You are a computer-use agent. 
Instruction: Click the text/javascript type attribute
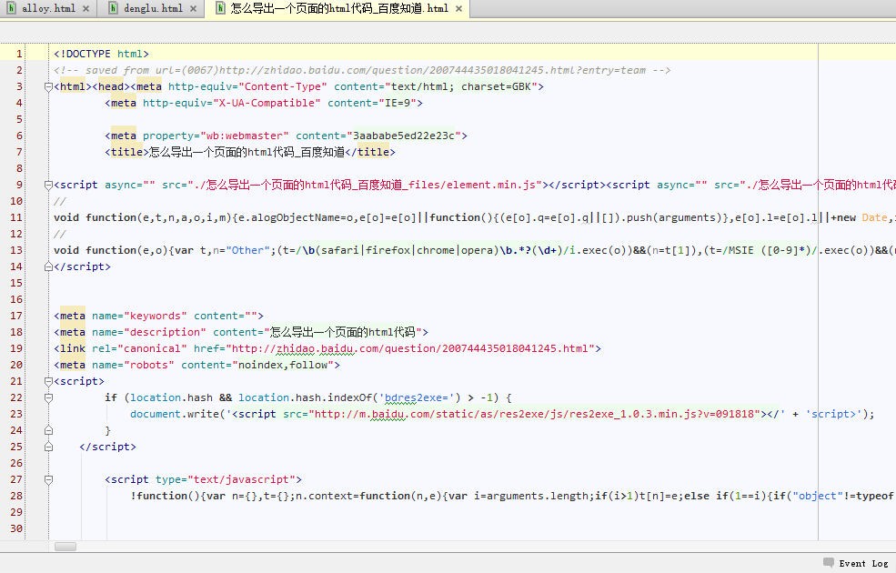pos(242,480)
